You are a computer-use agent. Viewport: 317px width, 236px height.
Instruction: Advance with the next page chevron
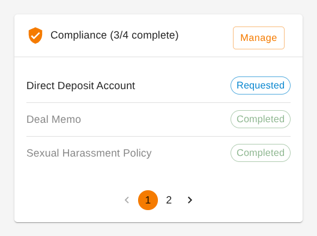coord(190,200)
